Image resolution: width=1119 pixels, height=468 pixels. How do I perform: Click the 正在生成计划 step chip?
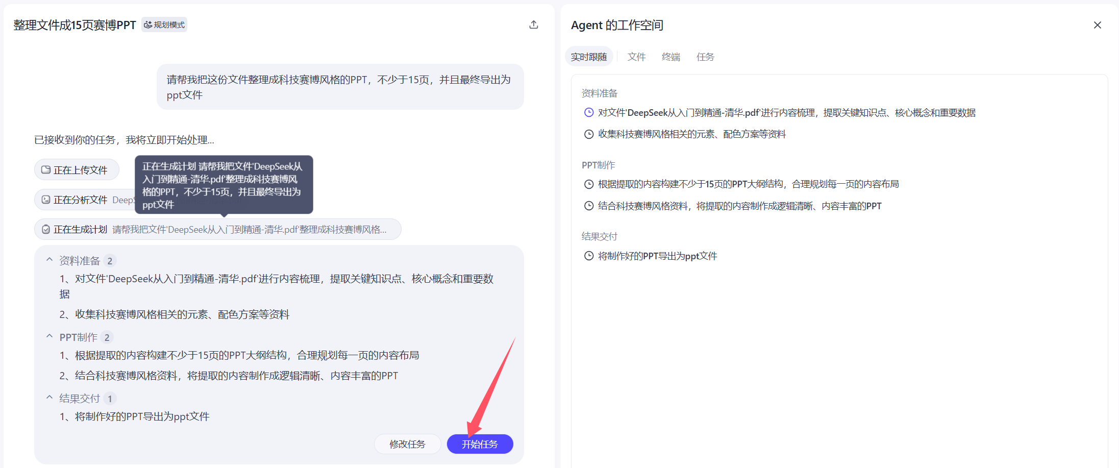(x=217, y=230)
